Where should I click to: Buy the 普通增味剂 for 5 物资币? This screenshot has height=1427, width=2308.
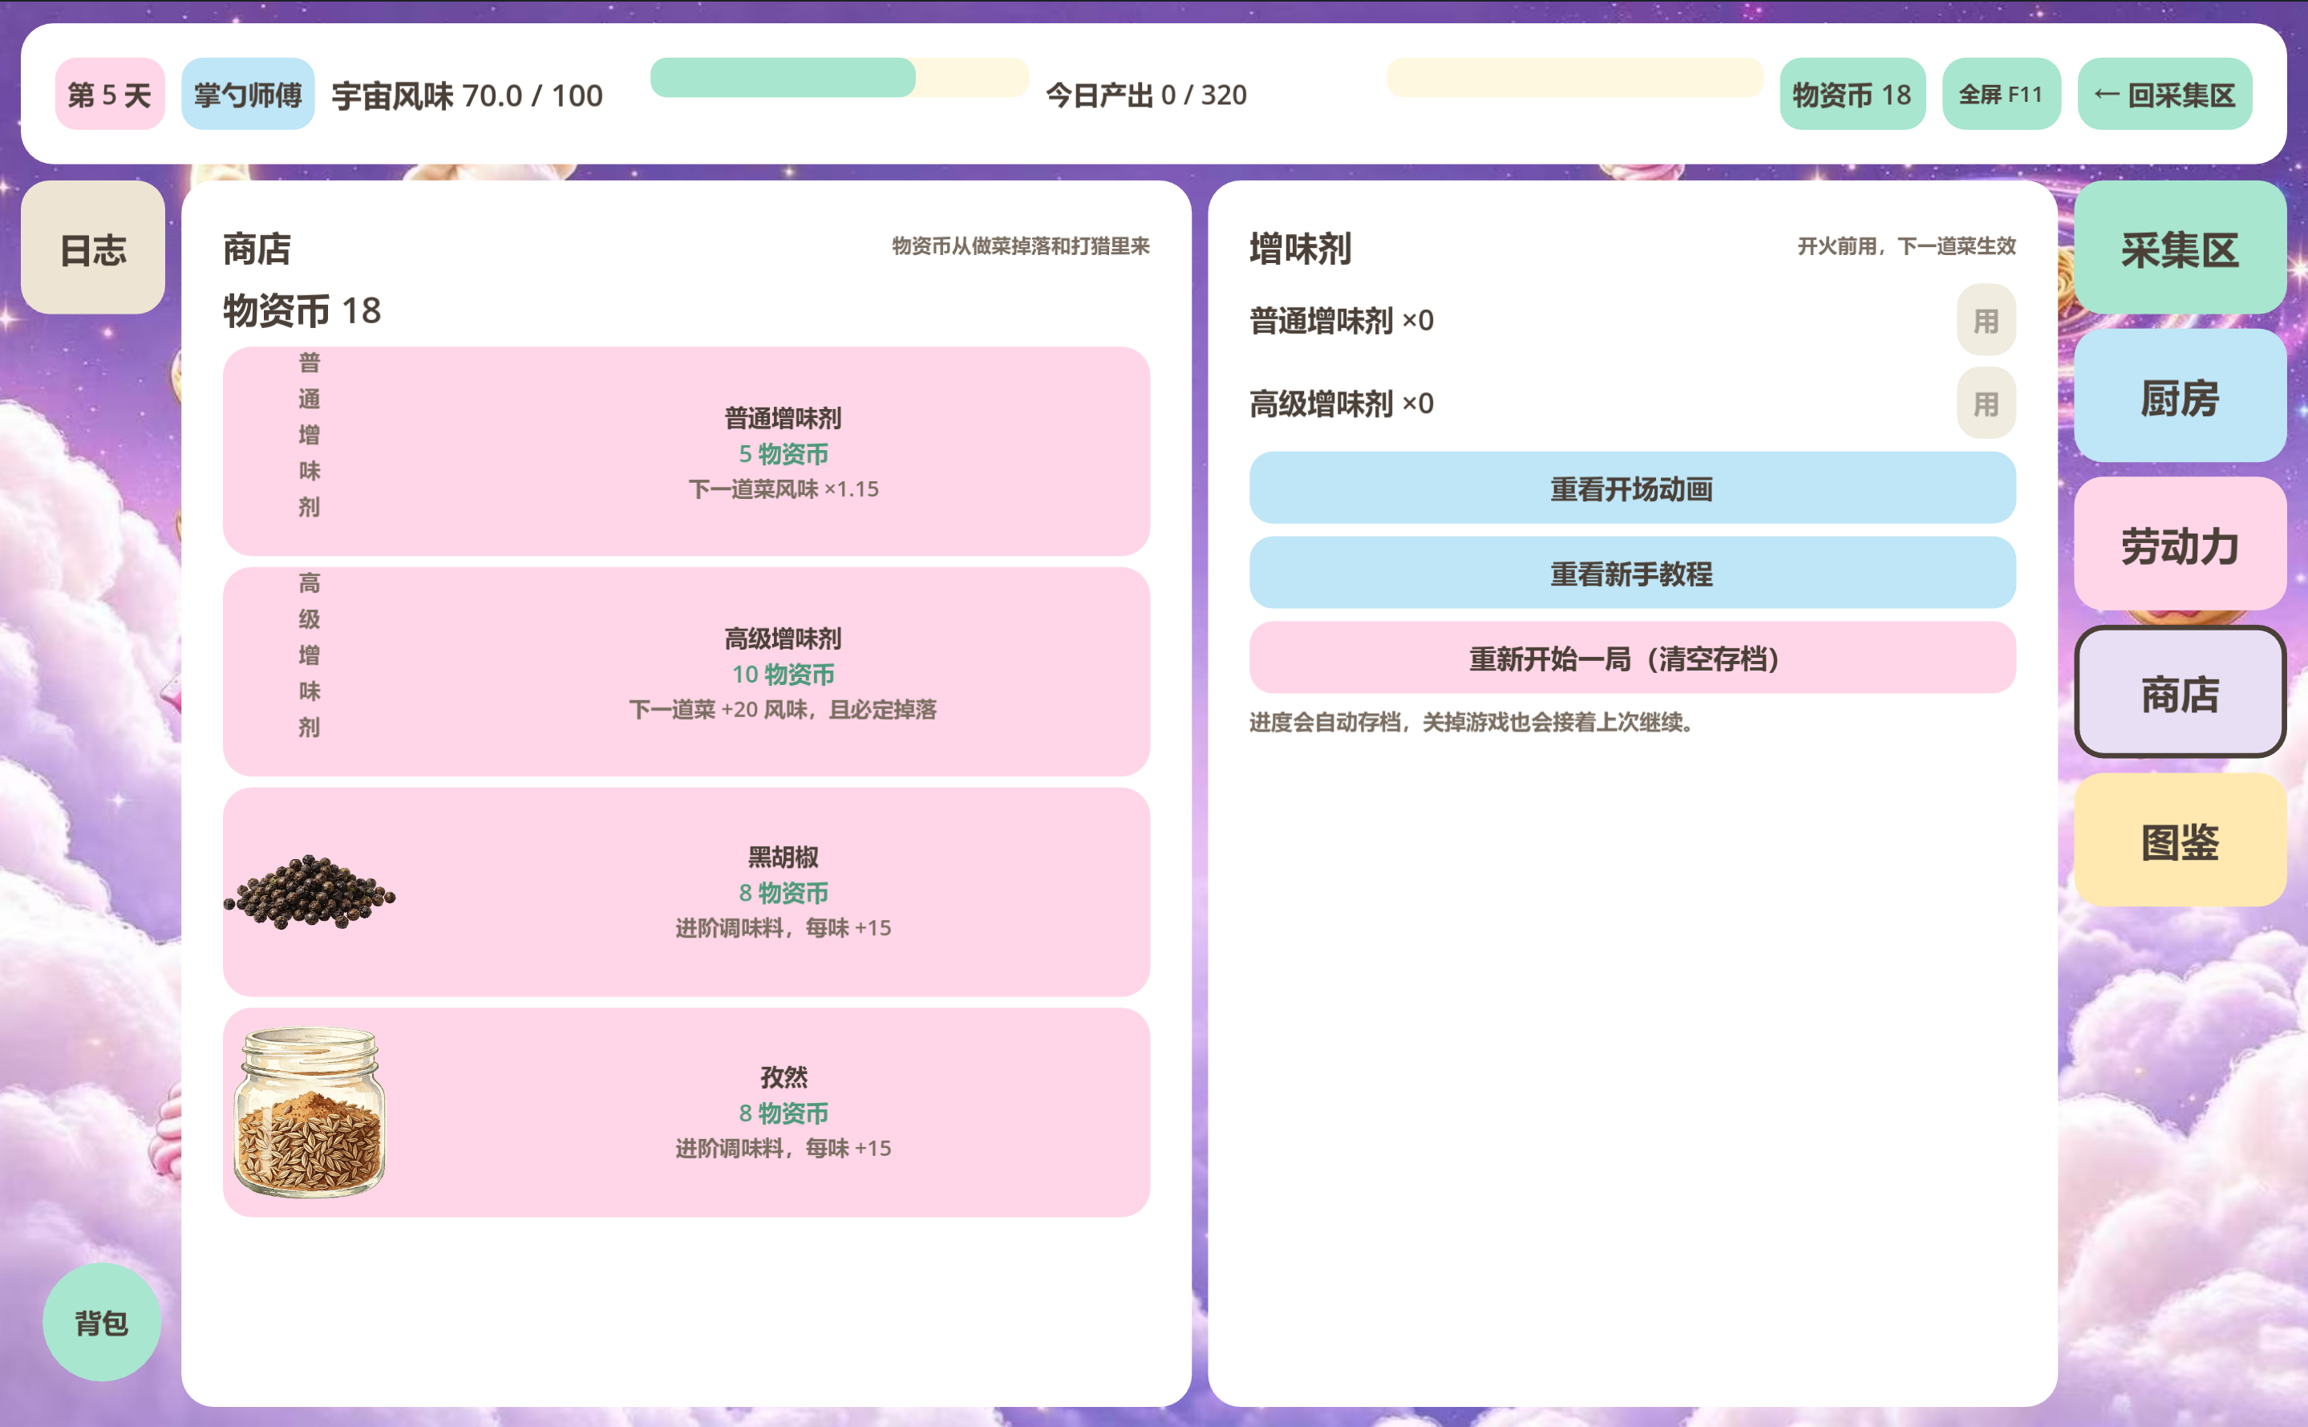coord(686,451)
